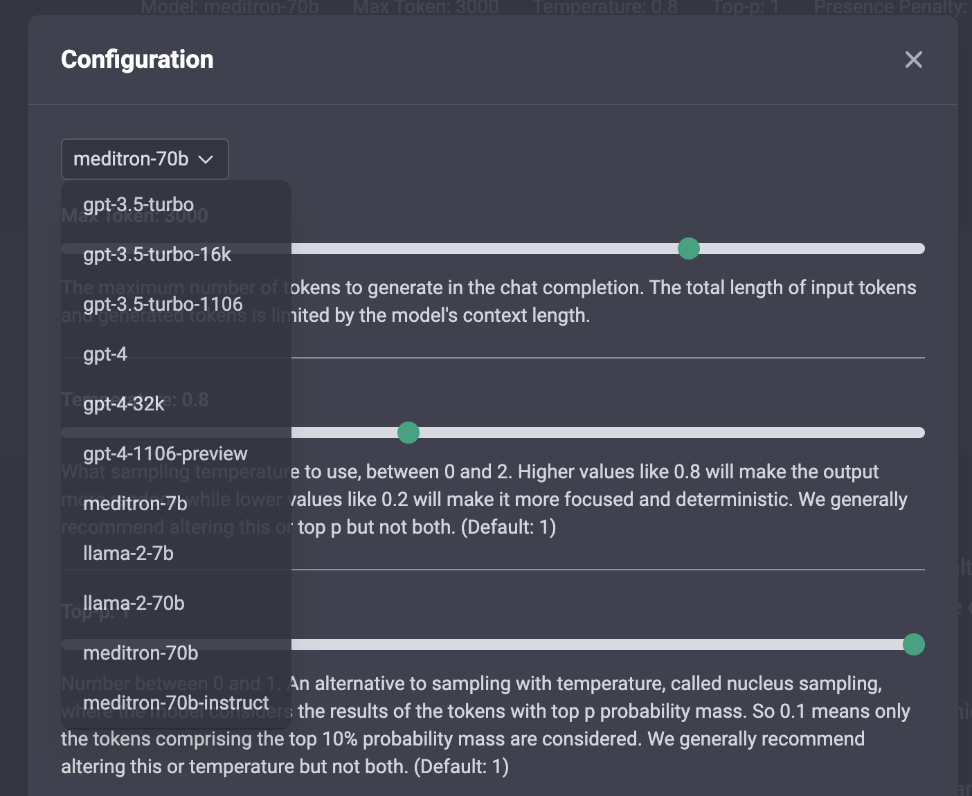
Task: Choose meditron-70b in the dropdown list
Action: [176, 653]
